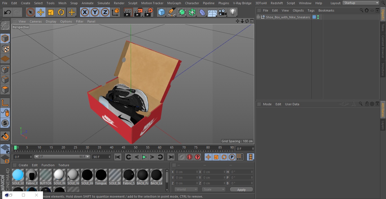Viewport: 386px width, 199px height.
Task: Open the material manager Texture menu
Action: pos(64,165)
